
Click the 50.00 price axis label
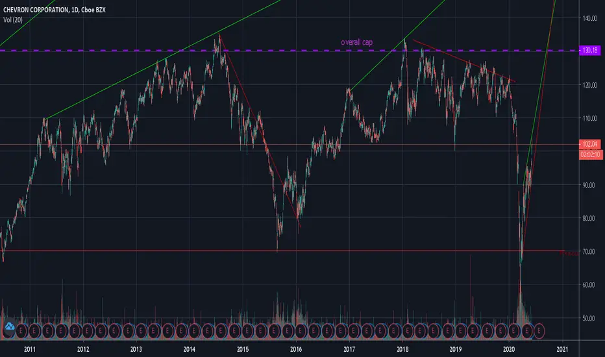[589, 319]
